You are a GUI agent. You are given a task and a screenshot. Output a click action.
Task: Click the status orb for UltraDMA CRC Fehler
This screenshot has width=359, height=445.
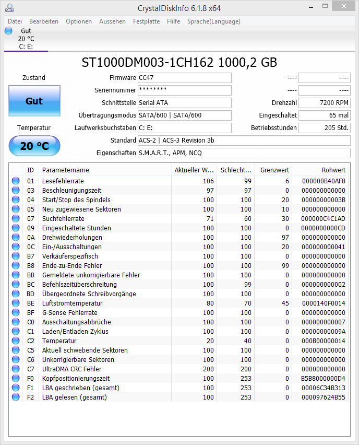pyautogui.click(x=16, y=369)
